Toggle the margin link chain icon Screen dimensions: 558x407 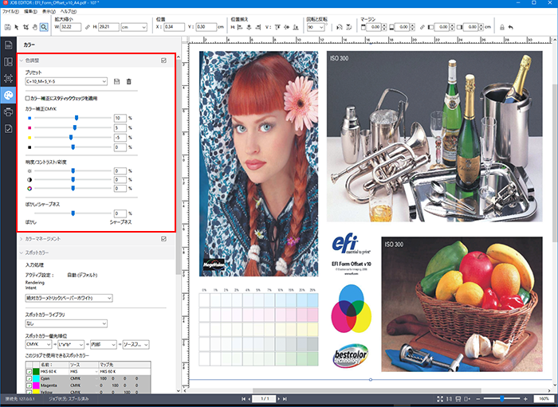click(x=422, y=27)
